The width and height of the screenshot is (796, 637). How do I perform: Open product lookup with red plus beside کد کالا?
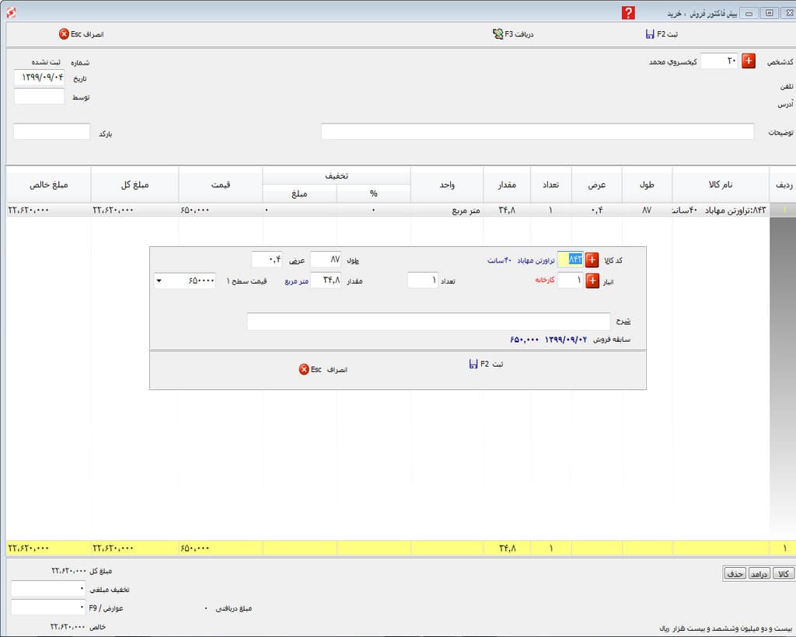point(592,259)
